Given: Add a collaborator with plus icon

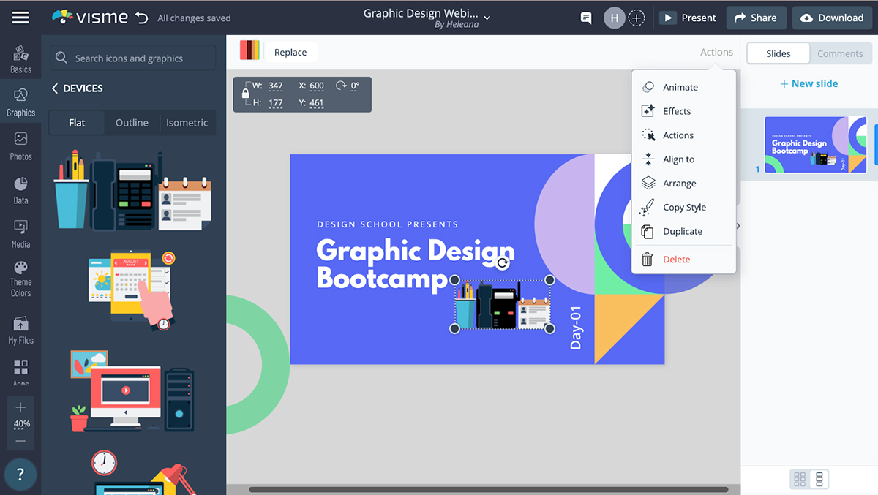Looking at the screenshot, I should tap(637, 18).
